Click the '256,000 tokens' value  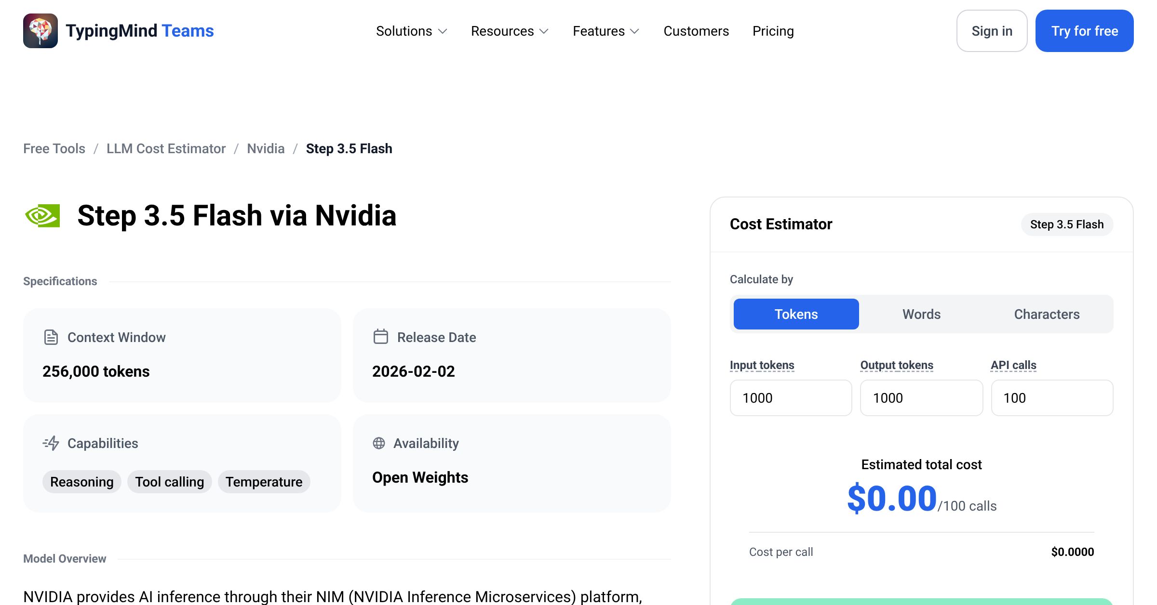pyautogui.click(x=96, y=371)
